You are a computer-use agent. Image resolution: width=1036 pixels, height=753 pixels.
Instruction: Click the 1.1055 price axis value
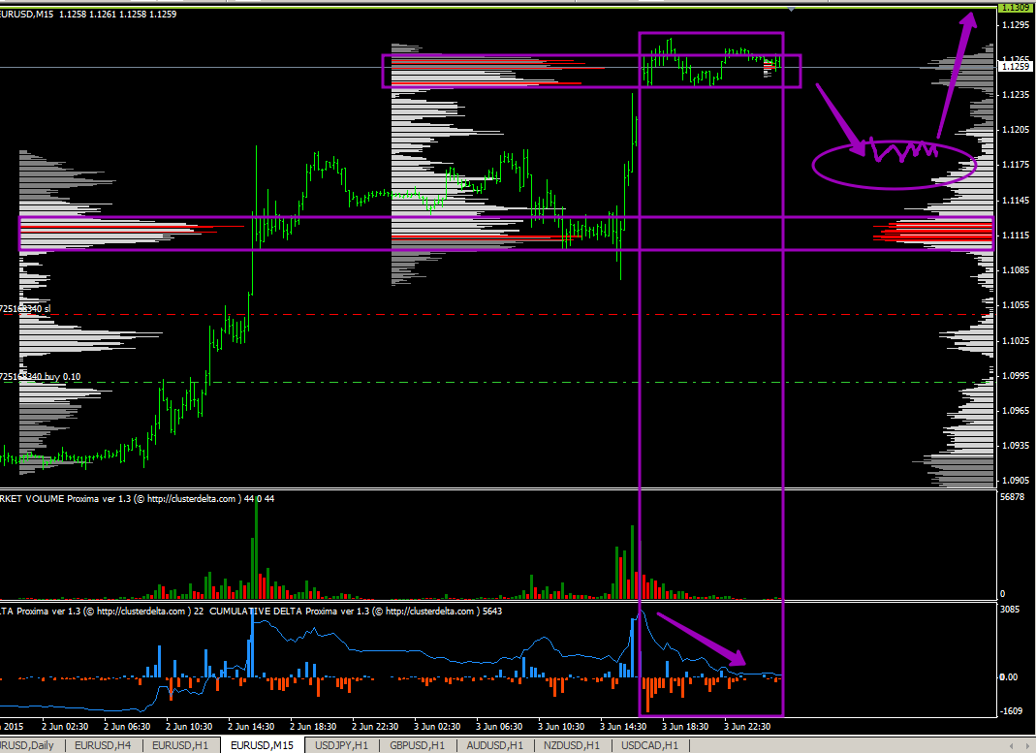pos(1016,305)
